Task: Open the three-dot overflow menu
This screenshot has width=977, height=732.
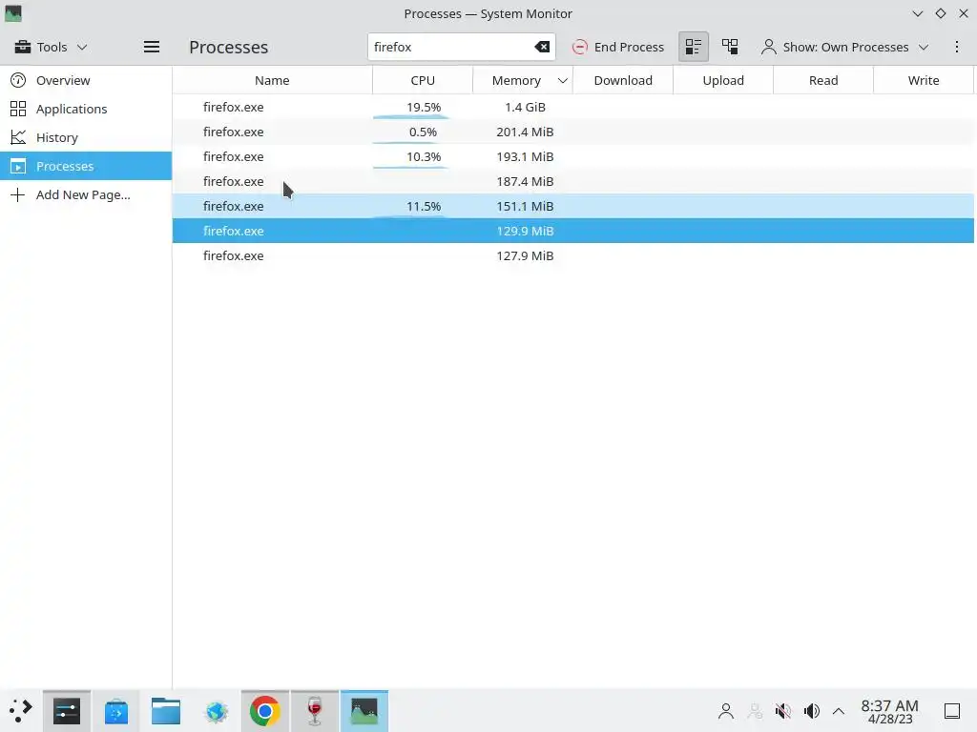Action: pos(956,47)
